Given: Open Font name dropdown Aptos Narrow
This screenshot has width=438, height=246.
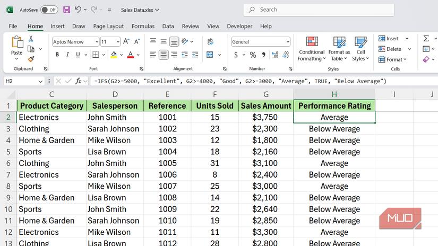Looking at the screenshot, I should (x=97, y=42).
